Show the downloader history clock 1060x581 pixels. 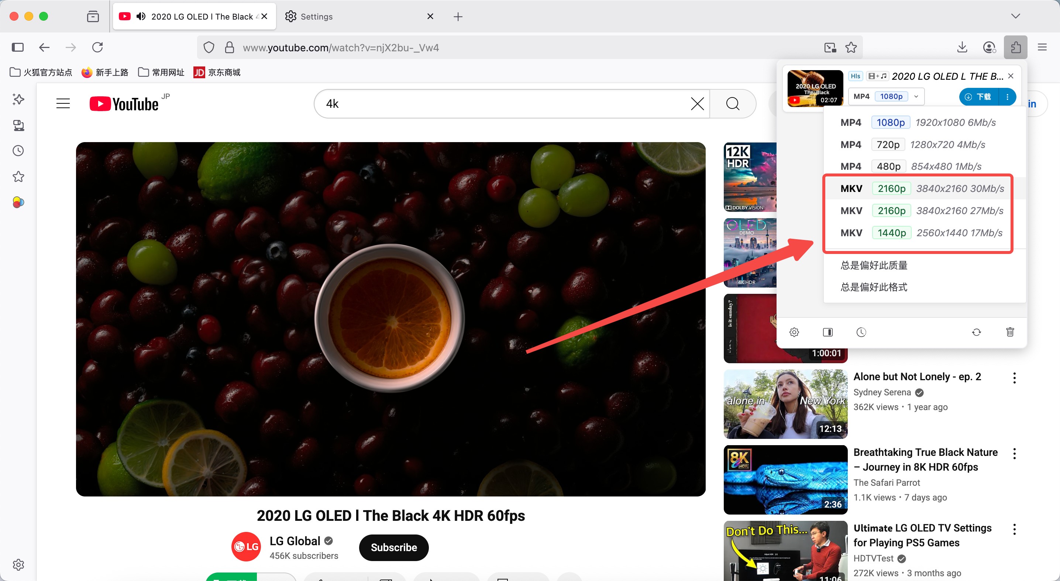click(x=861, y=332)
